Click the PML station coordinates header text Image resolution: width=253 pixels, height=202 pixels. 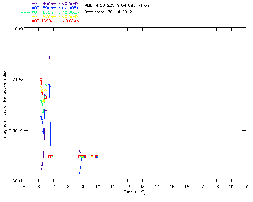click(117, 6)
